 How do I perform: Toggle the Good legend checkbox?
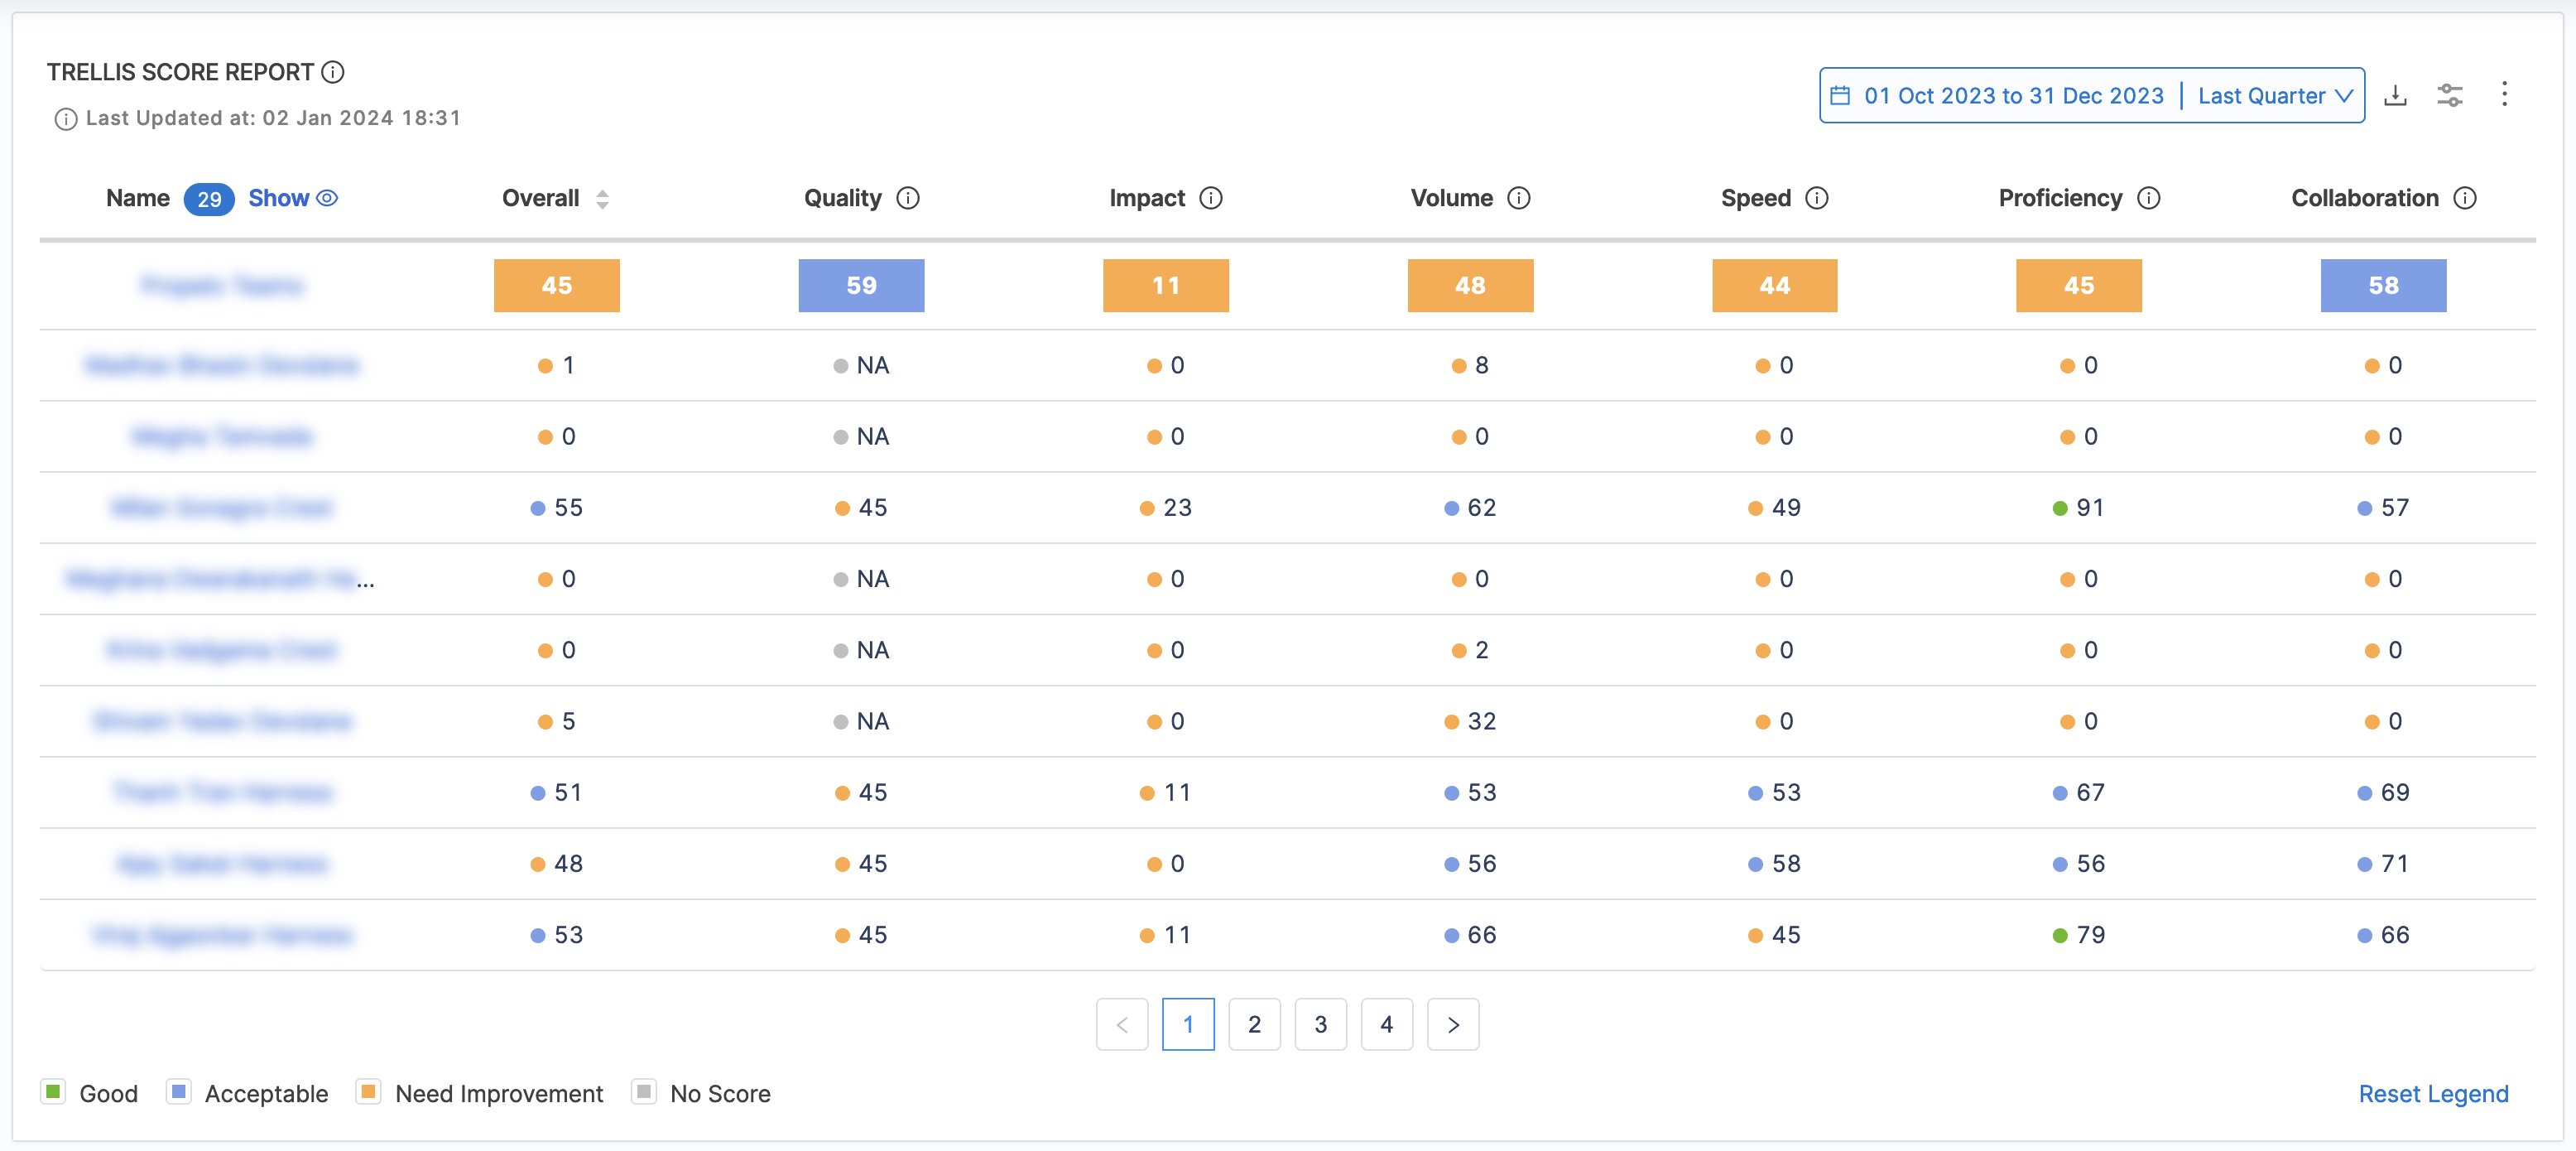click(x=53, y=1091)
